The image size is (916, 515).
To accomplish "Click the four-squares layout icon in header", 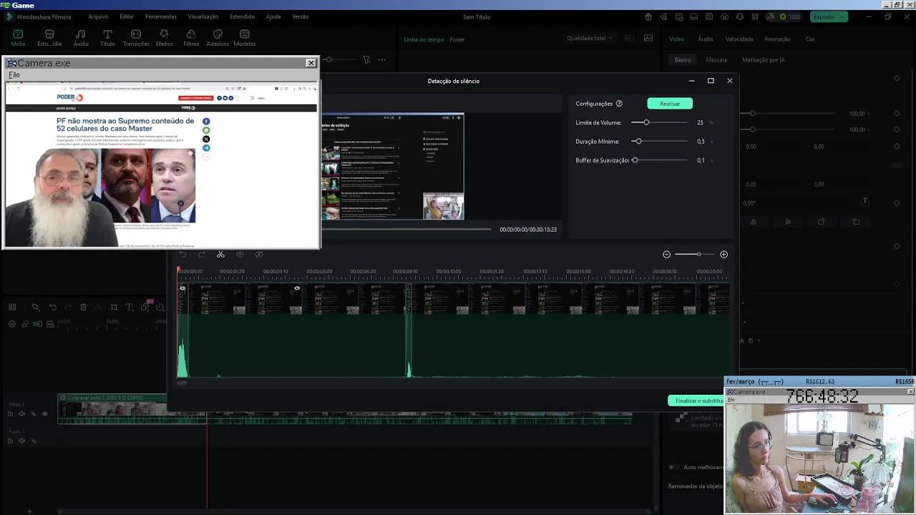I will 754,16.
